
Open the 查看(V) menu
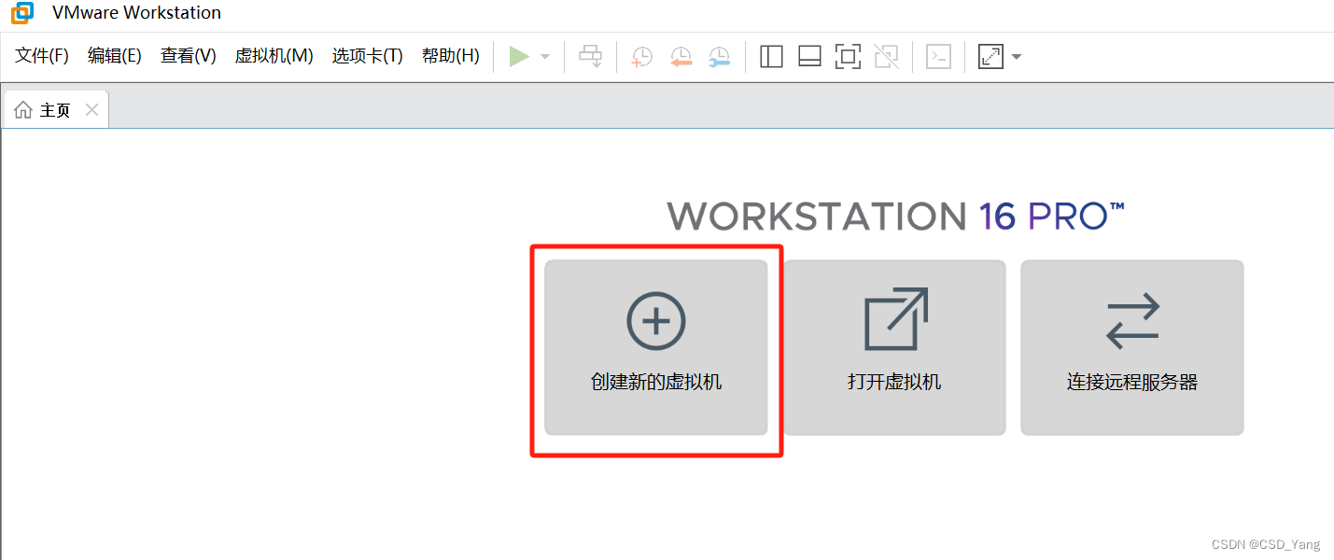188,56
